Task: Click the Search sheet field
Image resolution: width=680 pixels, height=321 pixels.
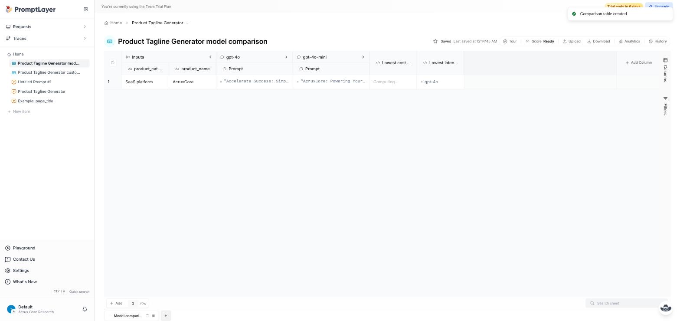Action: pyautogui.click(x=626, y=304)
